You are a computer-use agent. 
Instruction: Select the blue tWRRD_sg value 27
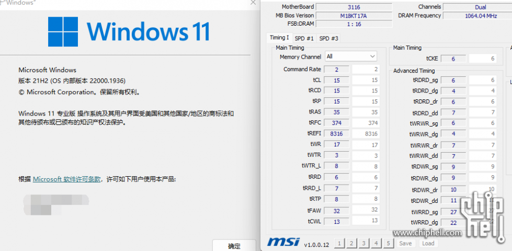point(453,212)
